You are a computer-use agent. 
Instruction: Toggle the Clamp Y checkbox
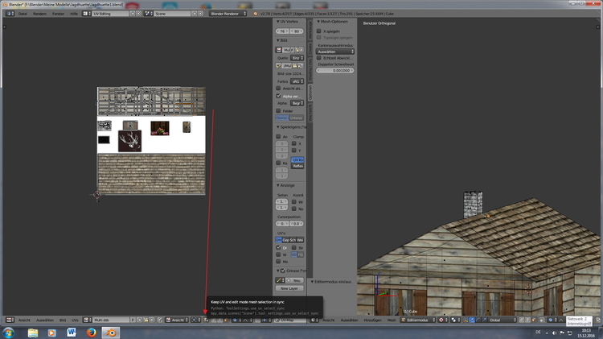[x=293, y=151]
